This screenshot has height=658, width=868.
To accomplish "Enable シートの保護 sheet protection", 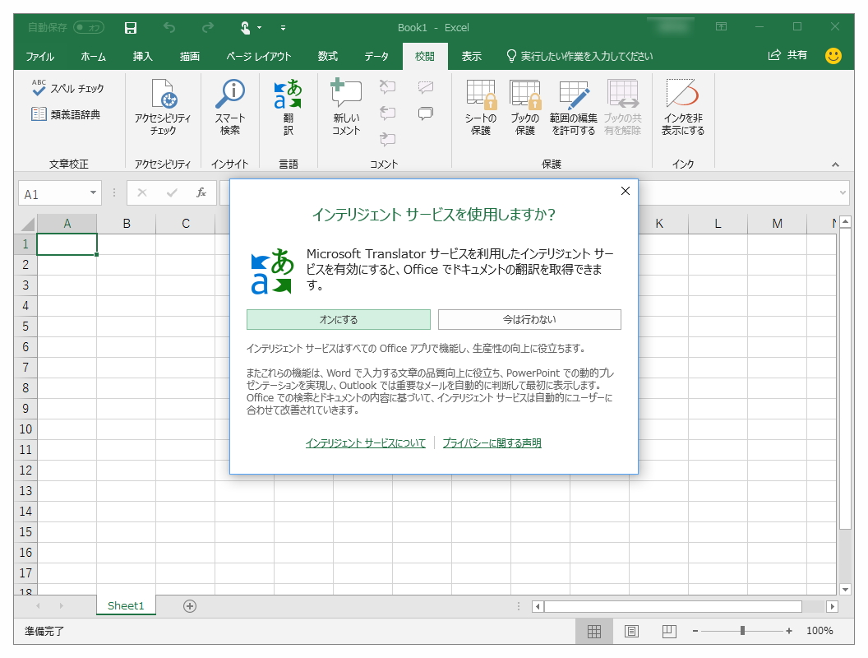I will 481,107.
